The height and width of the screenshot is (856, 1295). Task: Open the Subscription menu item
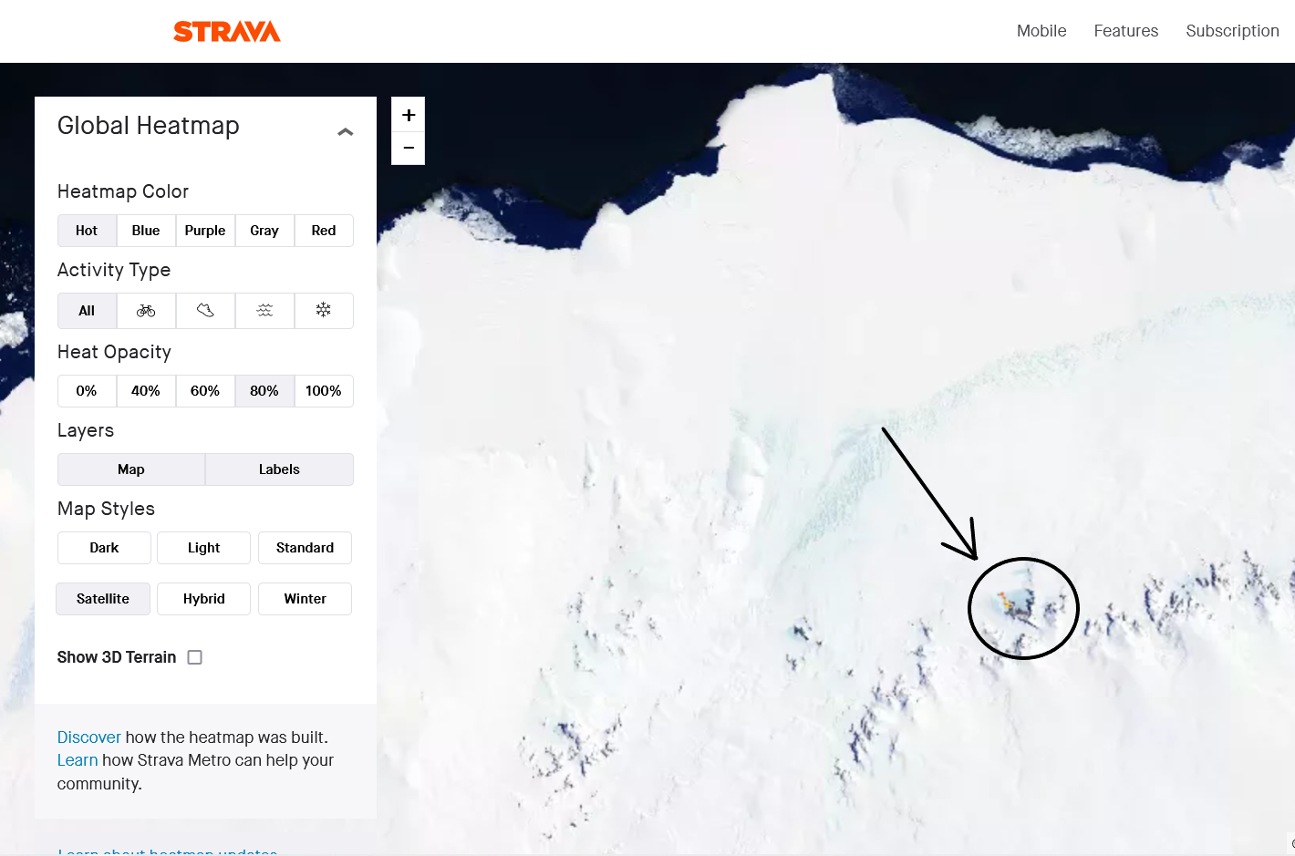point(1232,31)
